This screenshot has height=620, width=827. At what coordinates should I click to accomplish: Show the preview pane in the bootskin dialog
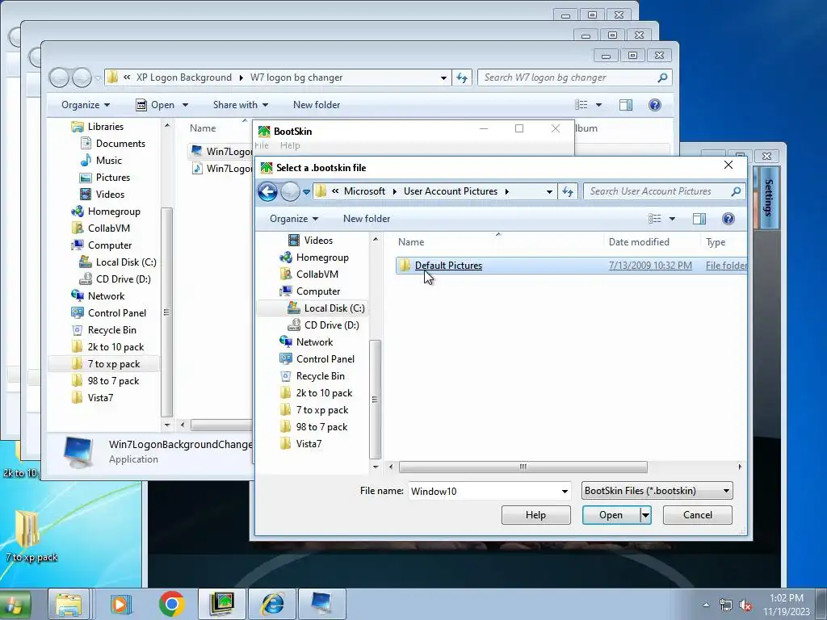[699, 219]
